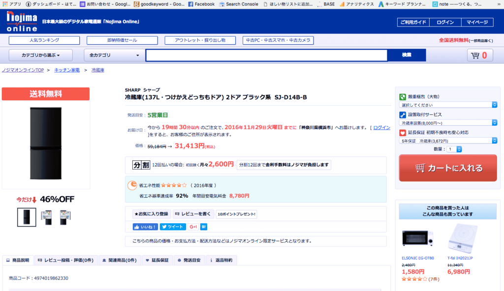Screen dimensions: 504x291
Task: Open 5年保証 冷蔵庫(3,672円) dropdown
Action: click(x=448, y=141)
